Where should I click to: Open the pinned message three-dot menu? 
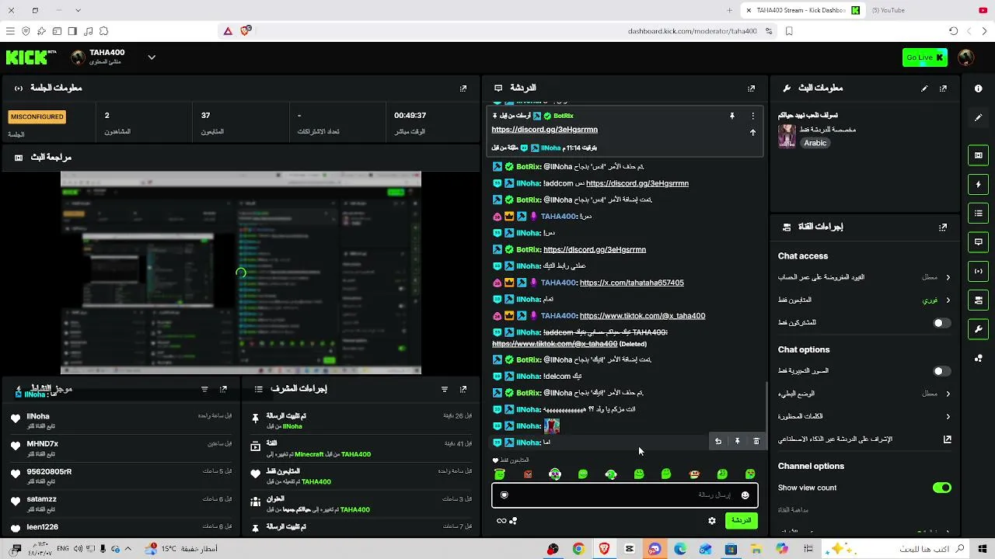click(x=752, y=116)
